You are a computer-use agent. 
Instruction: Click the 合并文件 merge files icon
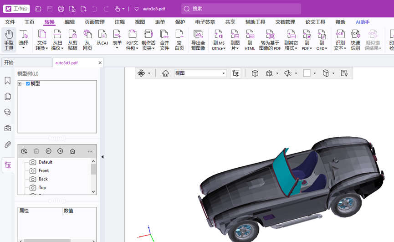[x=164, y=39]
